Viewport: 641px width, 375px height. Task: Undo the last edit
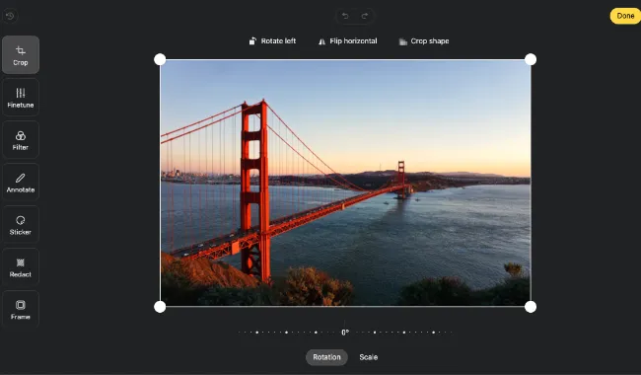tap(345, 16)
